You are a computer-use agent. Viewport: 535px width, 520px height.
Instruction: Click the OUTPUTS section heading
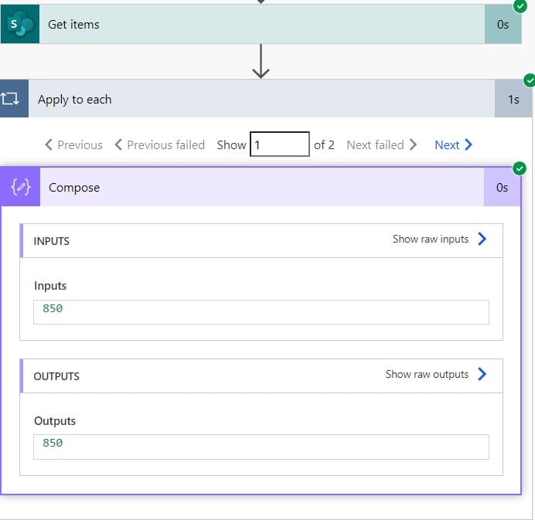(56, 376)
